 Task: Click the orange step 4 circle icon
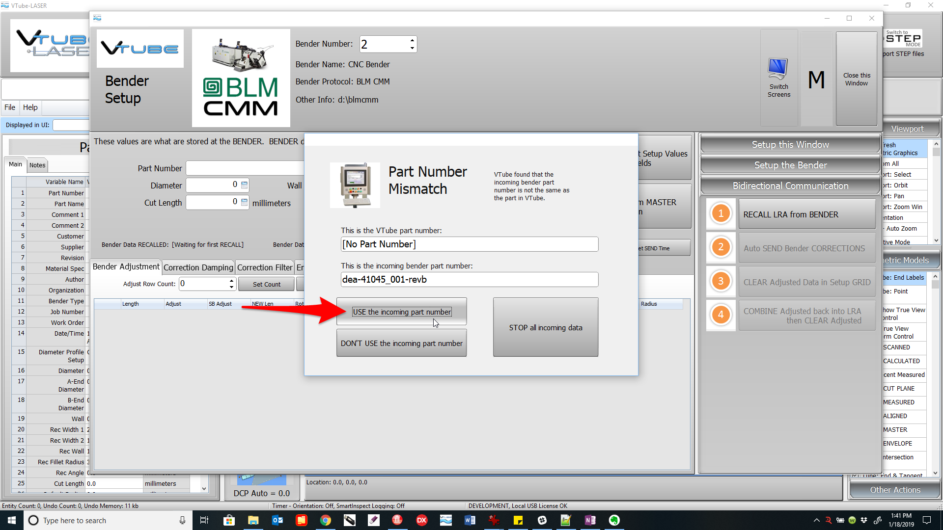(x=721, y=315)
